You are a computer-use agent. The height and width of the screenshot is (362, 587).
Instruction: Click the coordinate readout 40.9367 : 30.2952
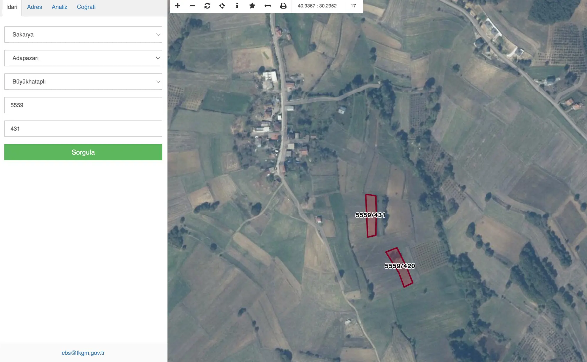tap(317, 6)
